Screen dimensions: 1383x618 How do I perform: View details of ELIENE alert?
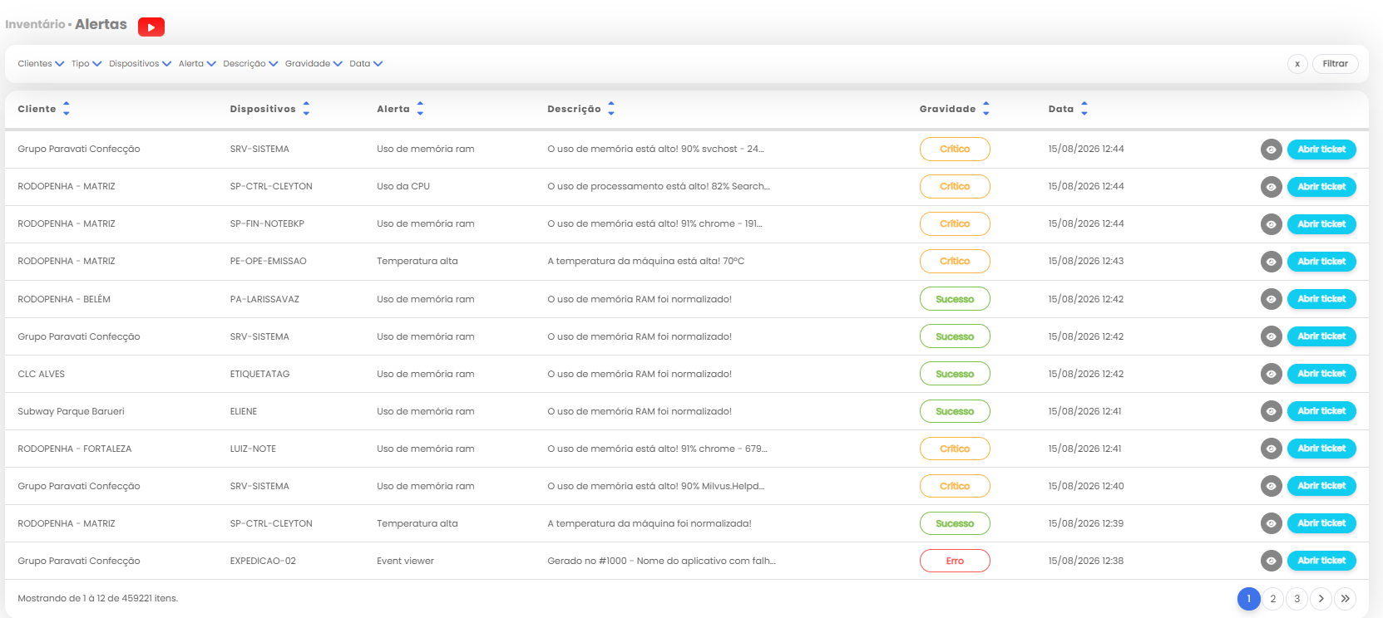point(1271,411)
